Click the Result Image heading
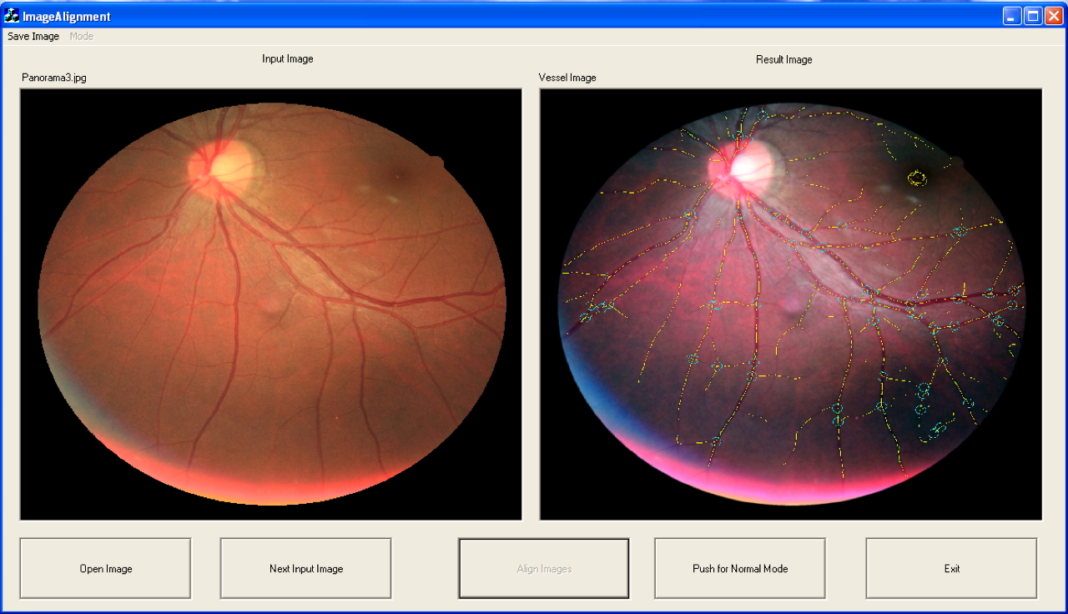Image resolution: width=1068 pixels, height=614 pixels. pos(783,60)
